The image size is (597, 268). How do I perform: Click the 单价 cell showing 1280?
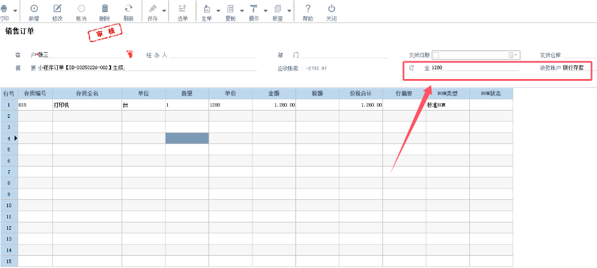[x=230, y=105]
